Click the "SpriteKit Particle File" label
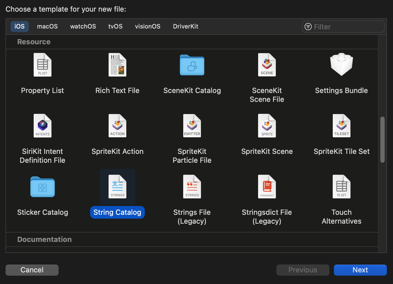 [x=192, y=156]
